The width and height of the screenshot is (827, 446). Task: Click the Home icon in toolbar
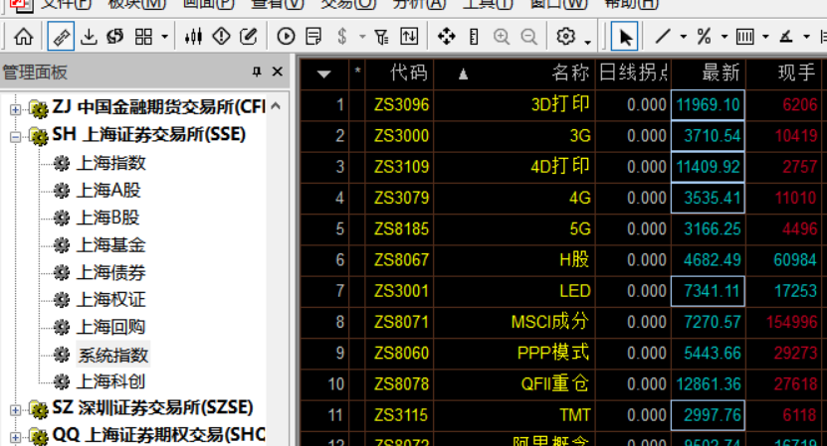coord(23,37)
